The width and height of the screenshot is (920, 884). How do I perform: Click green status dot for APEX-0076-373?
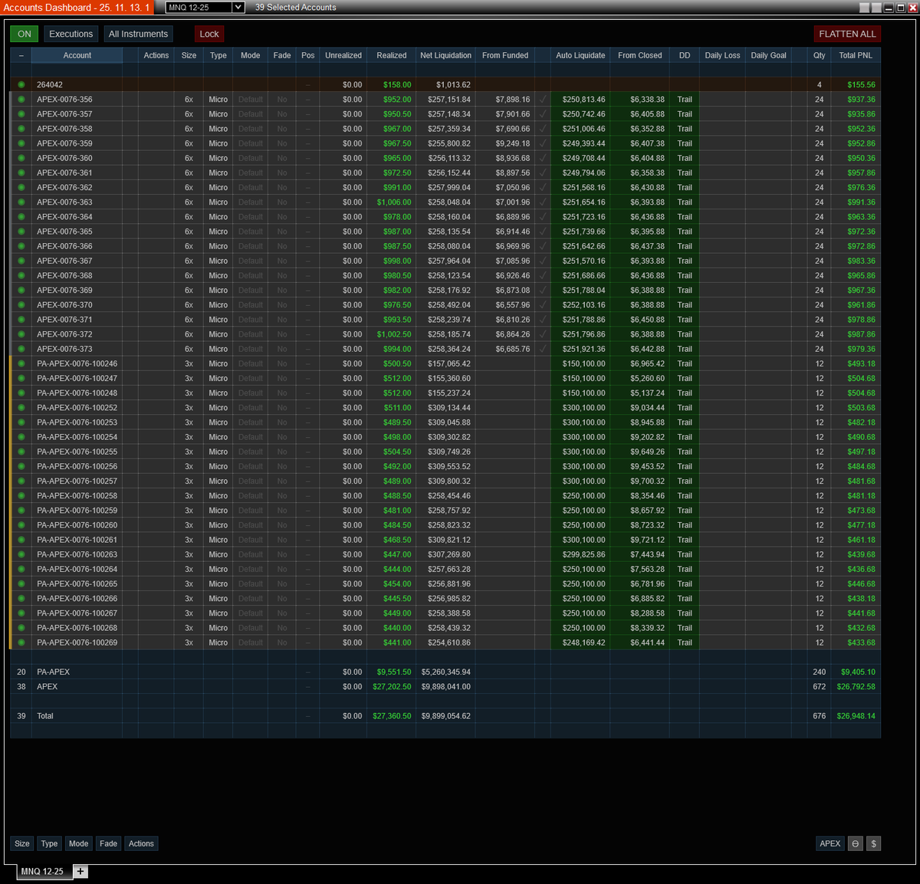click(x=21, y=349)
